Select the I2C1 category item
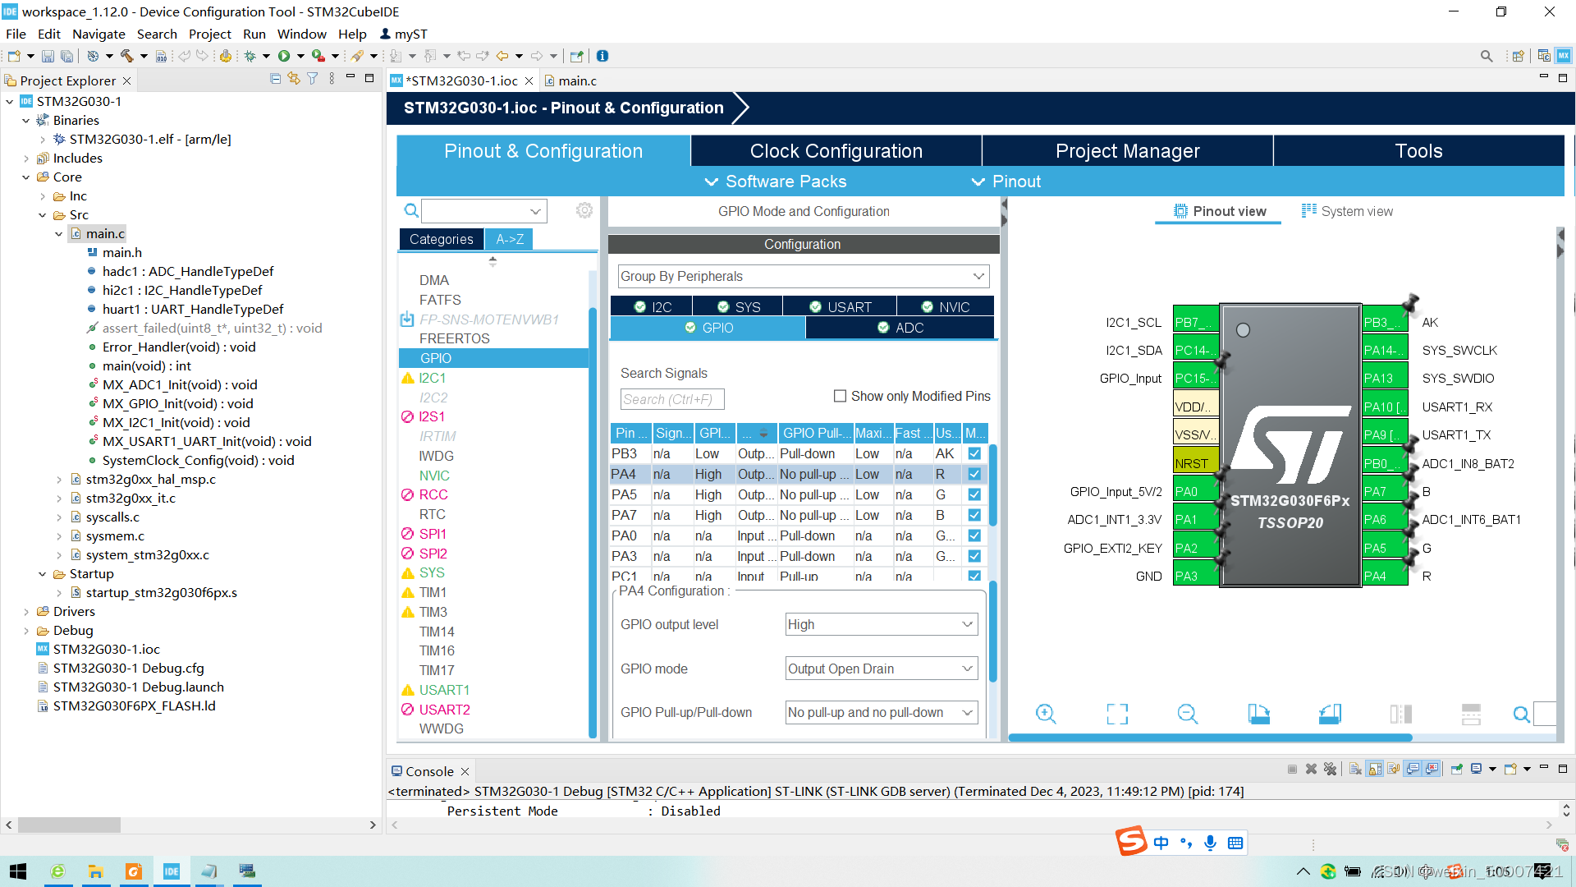The width and height of the screenshot is (1576, 887). coord(432,378)
